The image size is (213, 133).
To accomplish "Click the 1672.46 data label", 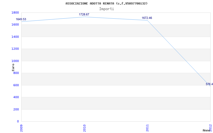I will click(x=147, y=18).
